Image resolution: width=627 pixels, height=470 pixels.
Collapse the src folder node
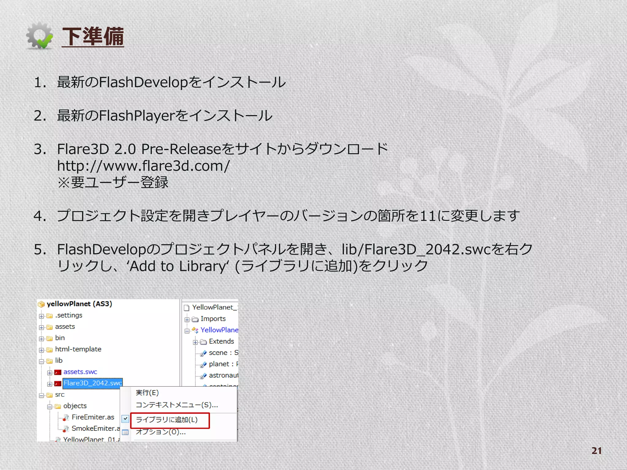[41, 395]
